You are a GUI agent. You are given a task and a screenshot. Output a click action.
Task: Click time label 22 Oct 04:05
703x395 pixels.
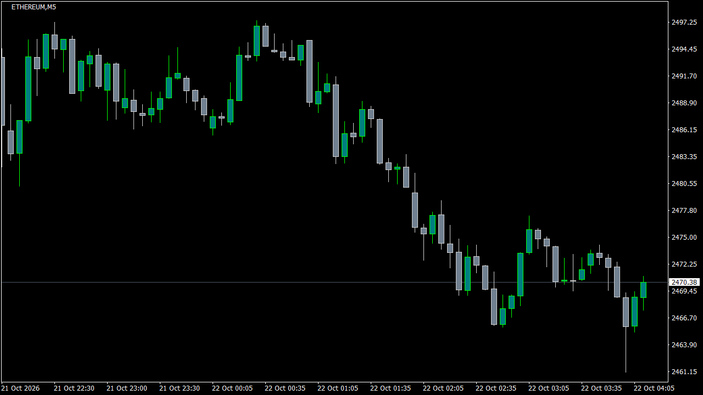click(x=654, y=388)
